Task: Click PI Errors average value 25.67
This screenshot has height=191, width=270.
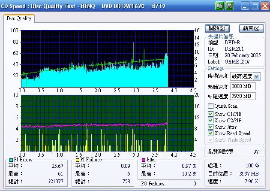Action: pos(57,166)
